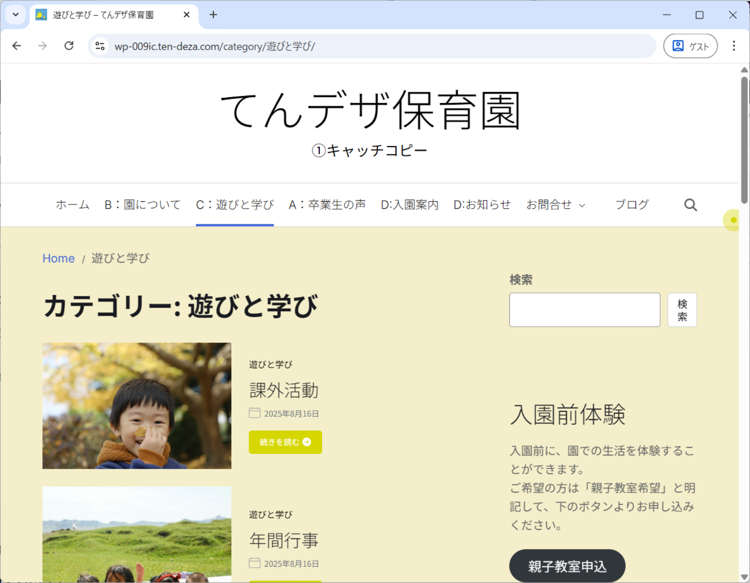
Task: Open the 課外活動 boy photo thumbnail
Action: pos(137,406)
